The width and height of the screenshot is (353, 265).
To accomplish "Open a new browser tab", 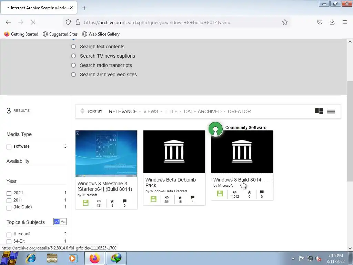I will point(84,8).
